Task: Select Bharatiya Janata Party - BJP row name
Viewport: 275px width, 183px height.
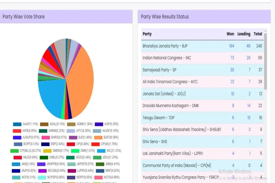Action: [165, 46]
